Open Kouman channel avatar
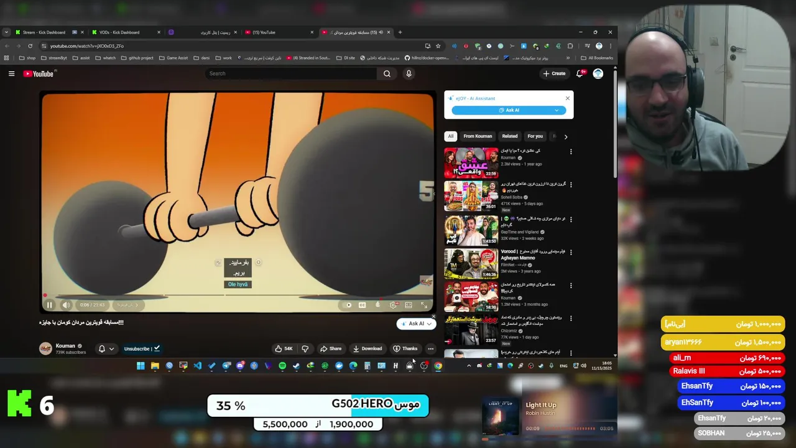This screenshot has height=448, width=796. 45,348
